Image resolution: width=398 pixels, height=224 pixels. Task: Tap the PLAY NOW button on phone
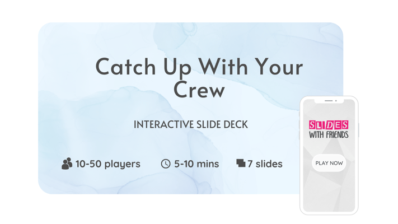pyautogui.click(x=329, y=163)
